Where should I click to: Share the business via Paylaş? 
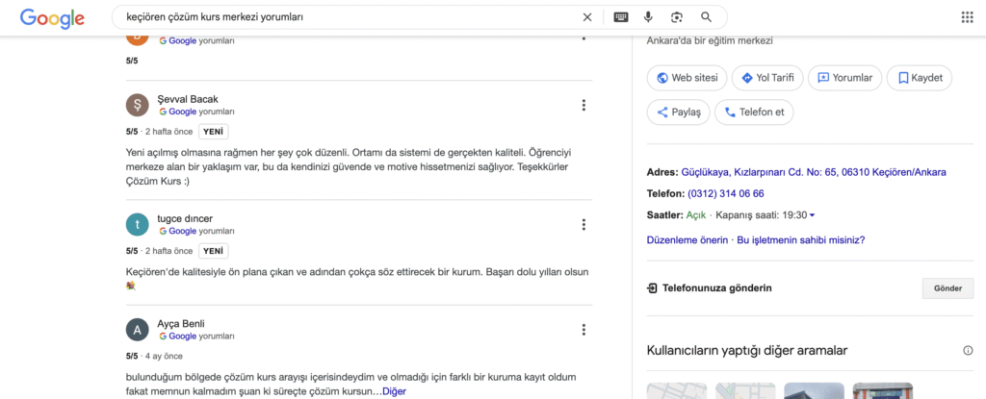pos(679,112)
